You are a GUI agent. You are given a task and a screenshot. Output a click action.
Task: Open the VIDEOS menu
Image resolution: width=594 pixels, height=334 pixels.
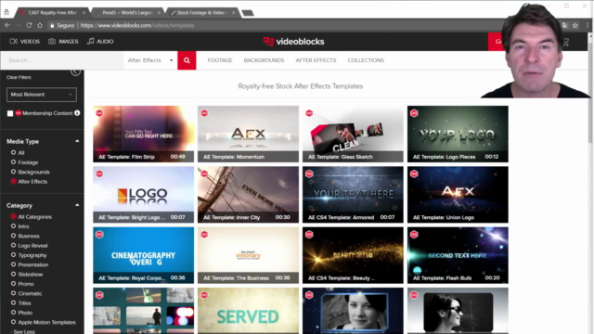tap(25, 41)
